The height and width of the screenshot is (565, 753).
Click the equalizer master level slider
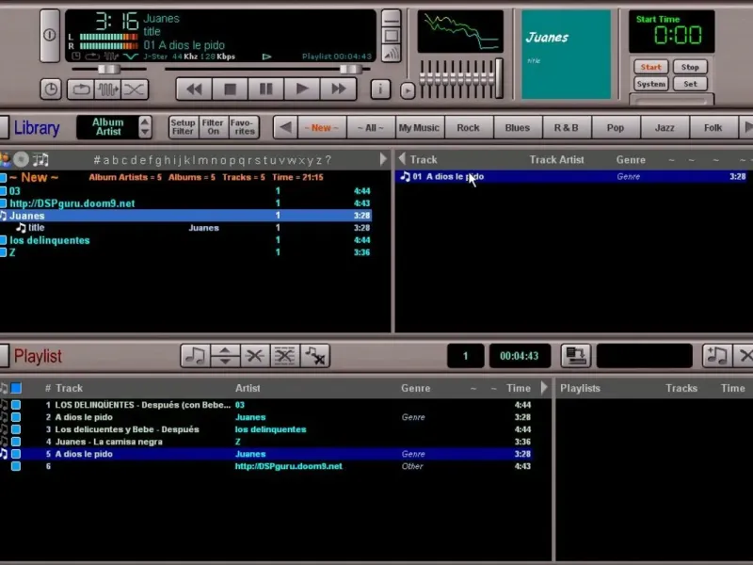pyautogui.click(x=499, y=77)
